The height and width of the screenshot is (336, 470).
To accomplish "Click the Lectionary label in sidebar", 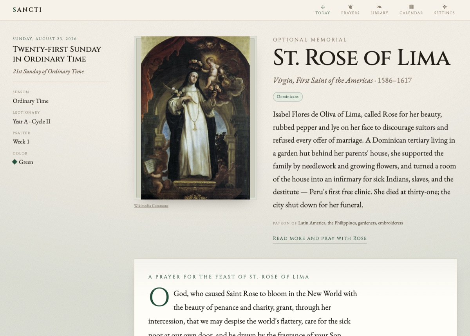I will click(x=26, y=113).
